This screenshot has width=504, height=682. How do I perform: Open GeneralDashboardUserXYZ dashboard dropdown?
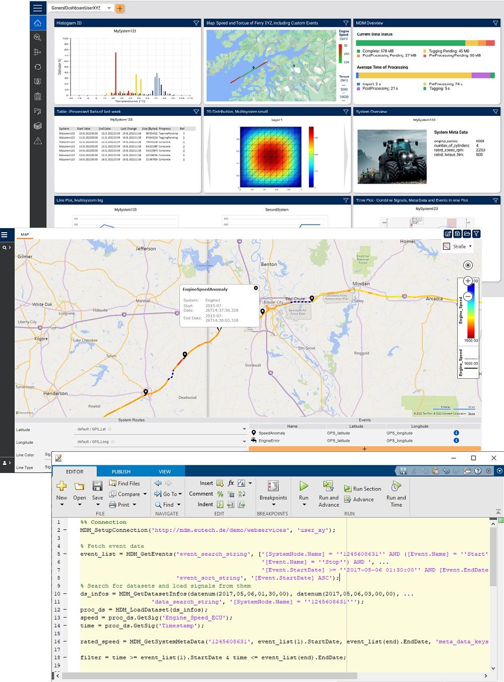click(x=109, y=8)
